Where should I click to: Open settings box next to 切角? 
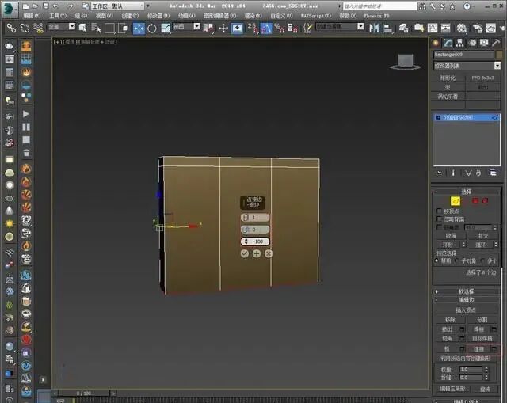(462, 338)
